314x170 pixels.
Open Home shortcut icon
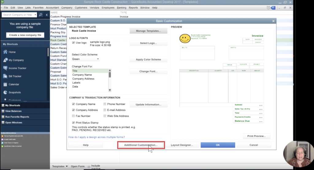(x=5, y=52)
